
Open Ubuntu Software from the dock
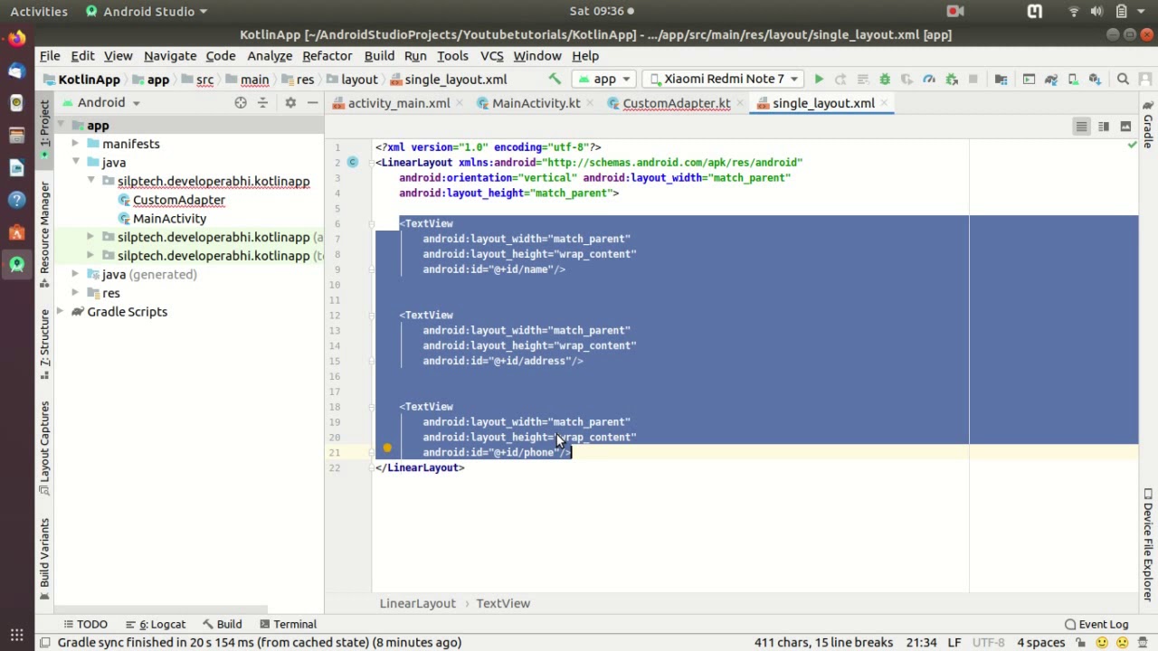tap(16, 232)
